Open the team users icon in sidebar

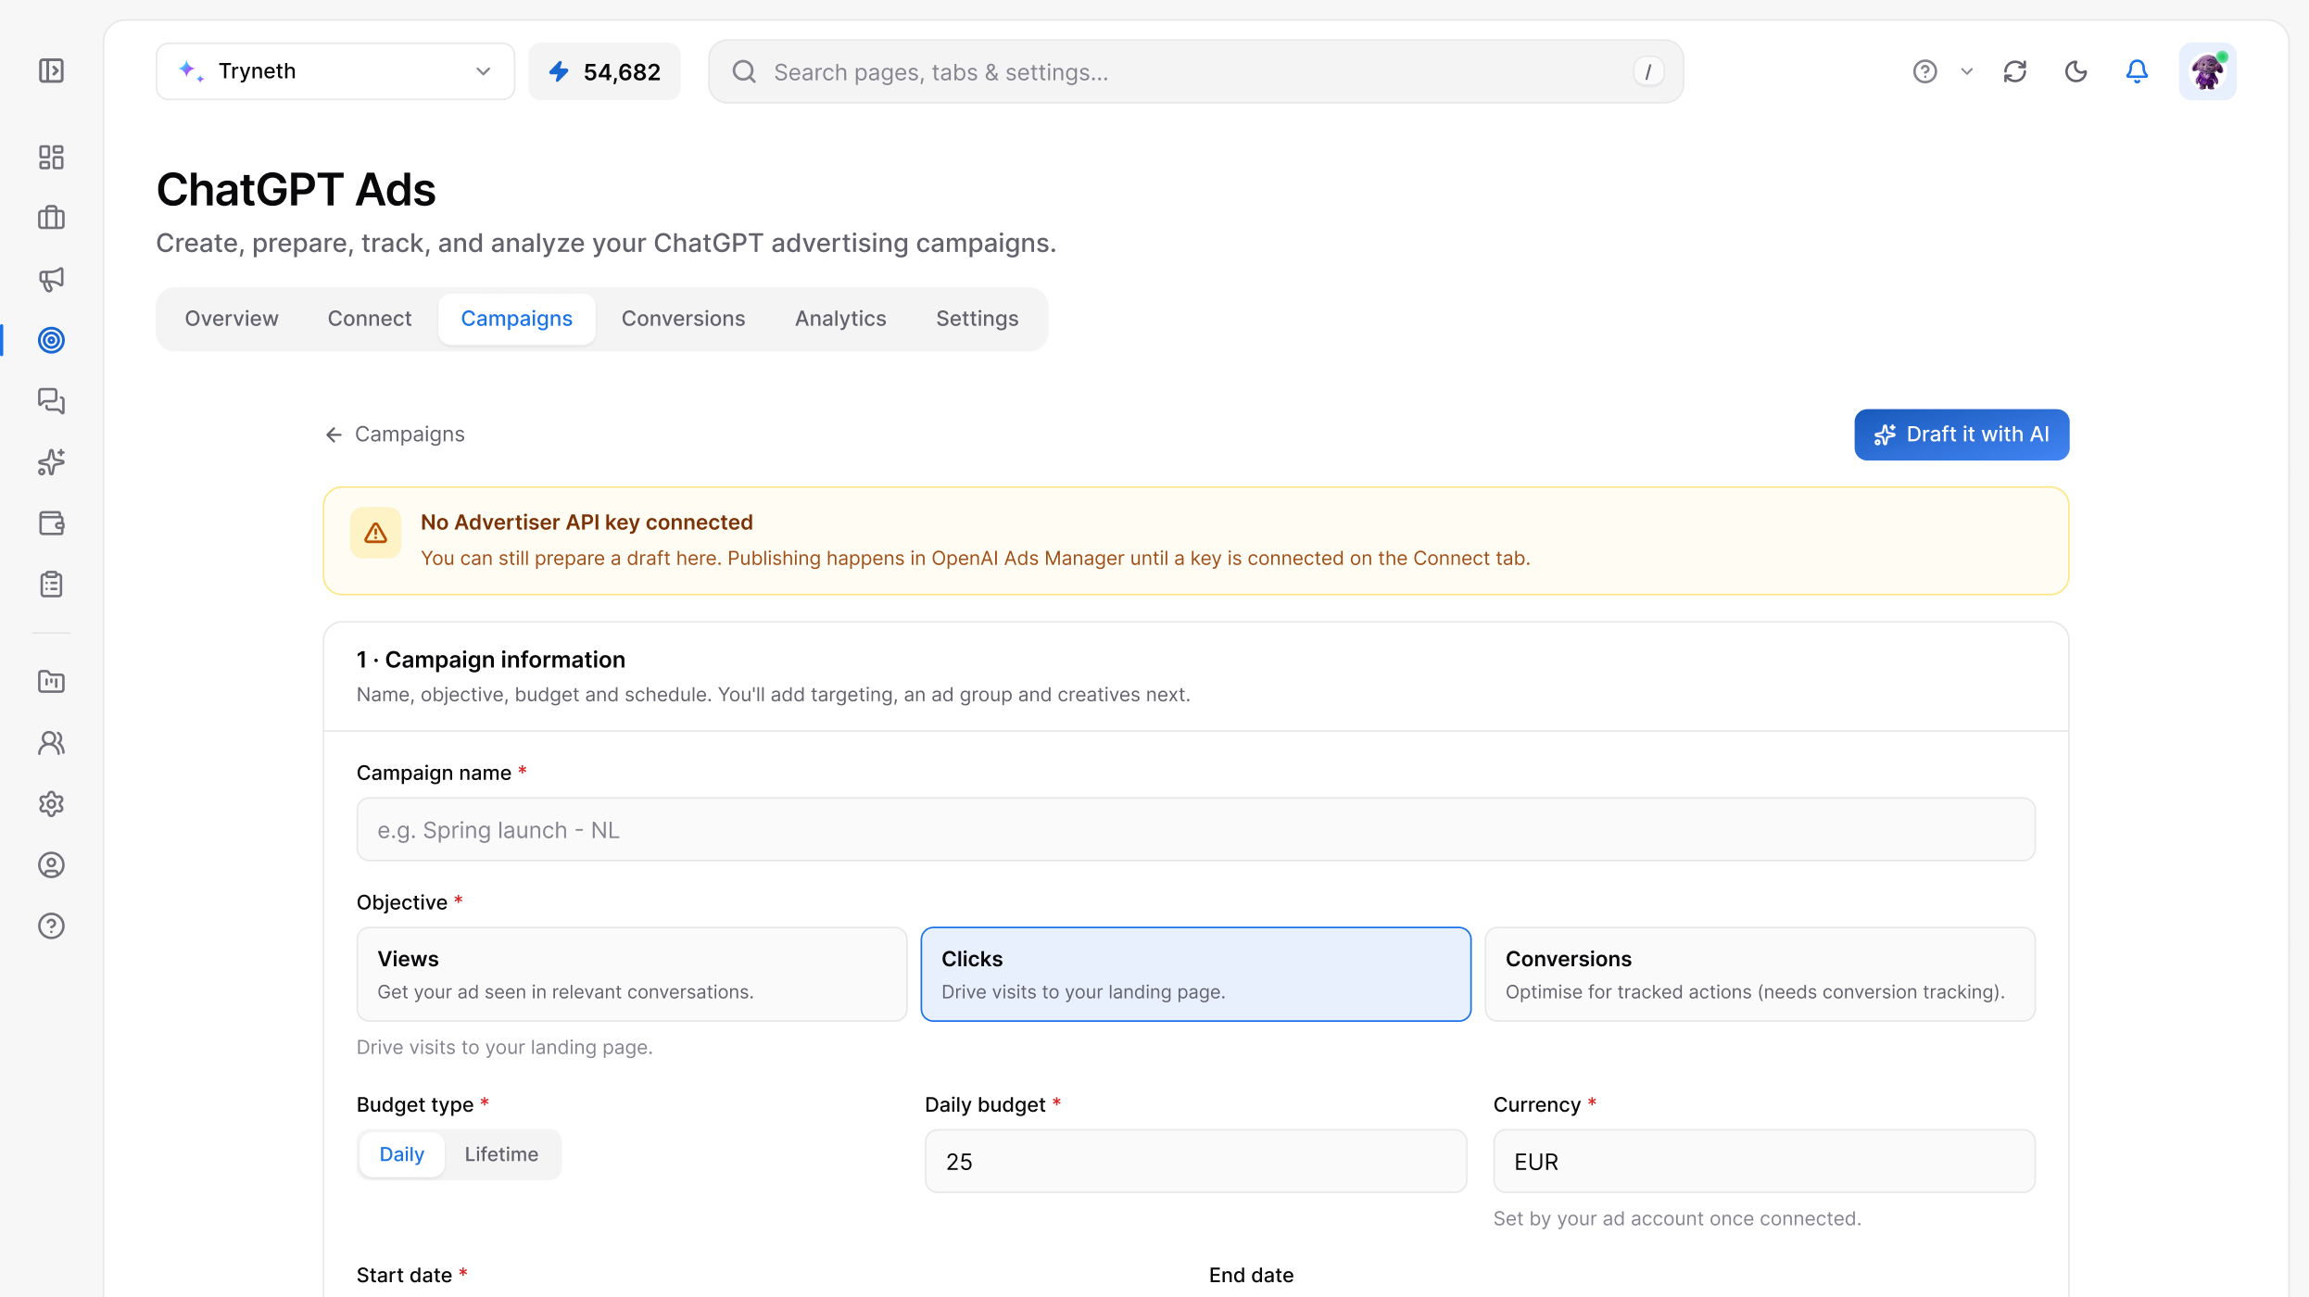tap(51, 743)
